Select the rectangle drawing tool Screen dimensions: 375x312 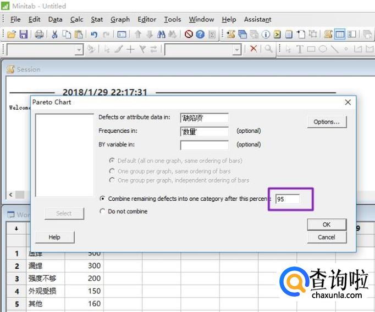click(x=311, y=49)
